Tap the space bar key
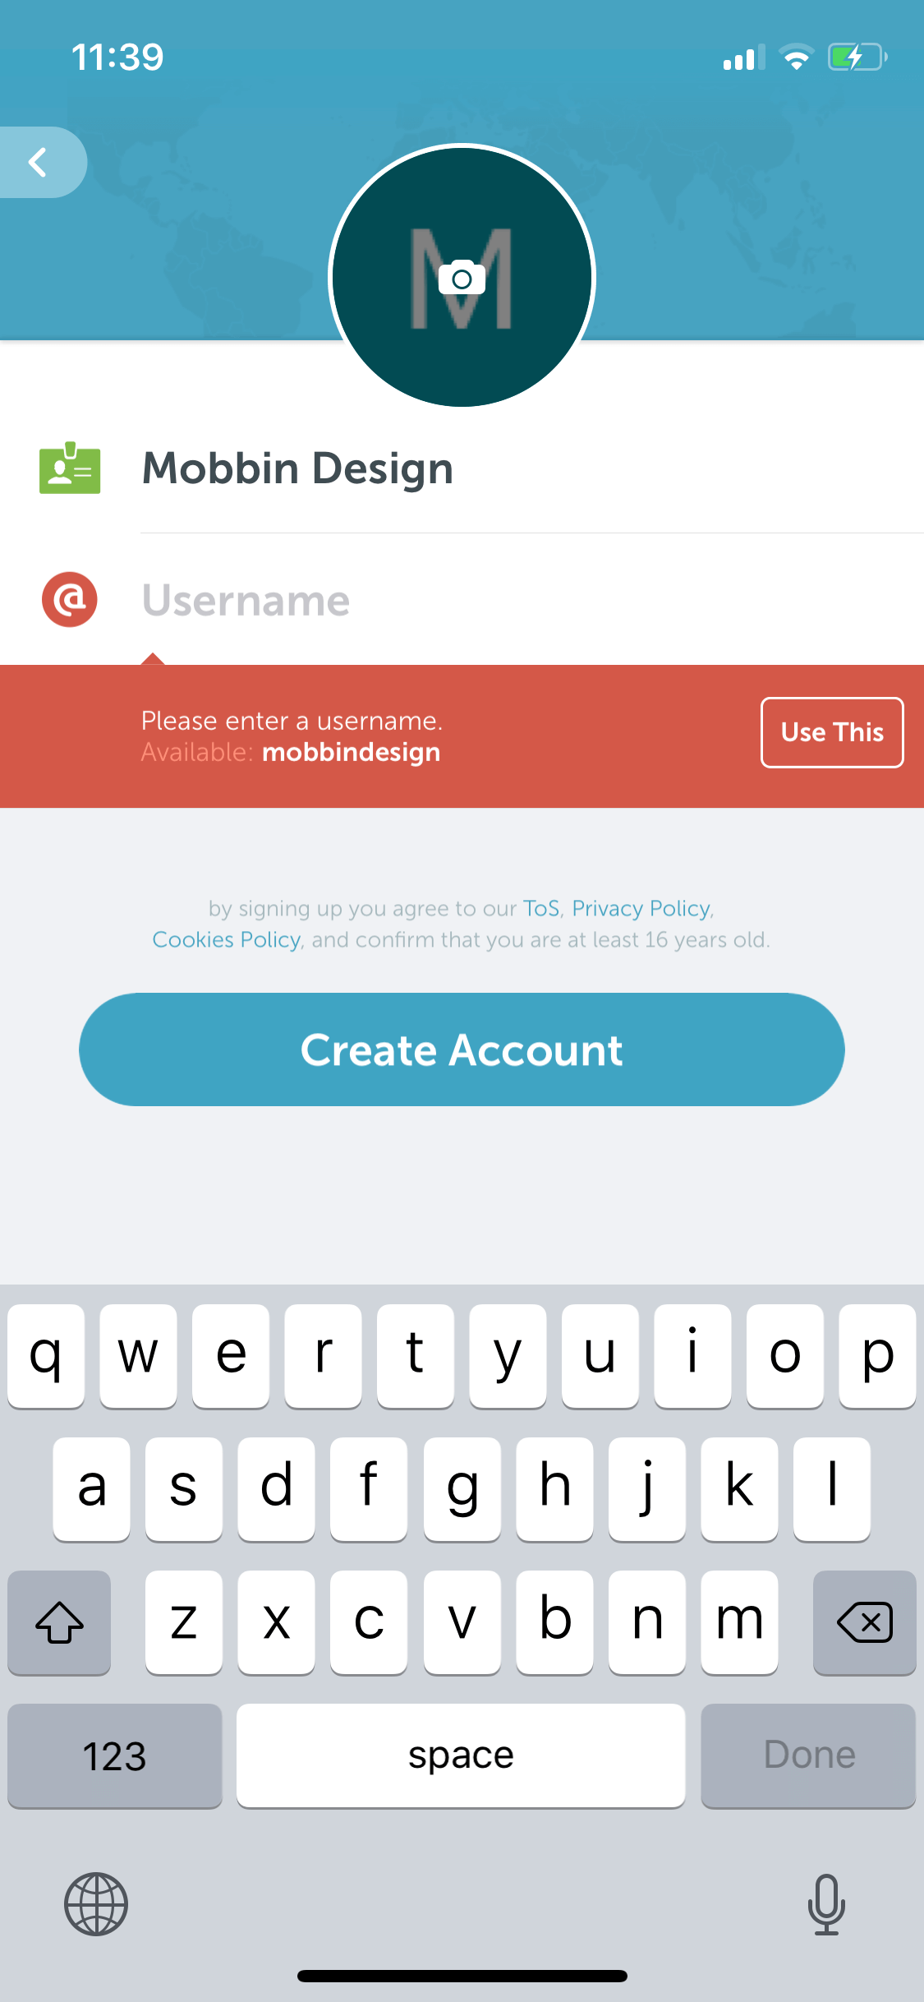Image resolution: width=924 pixels, height=2002 pixels. (461, 1755)
